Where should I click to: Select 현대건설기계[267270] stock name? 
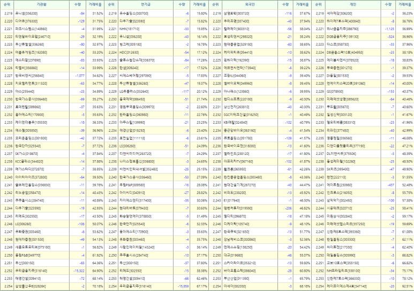(239, 185)
